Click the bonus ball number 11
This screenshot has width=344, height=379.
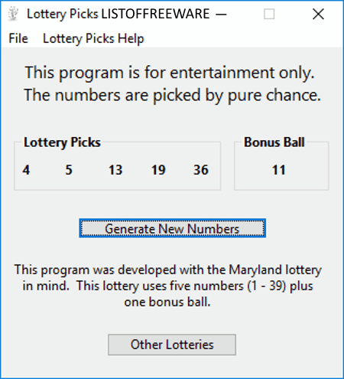(x=279, y=170)
